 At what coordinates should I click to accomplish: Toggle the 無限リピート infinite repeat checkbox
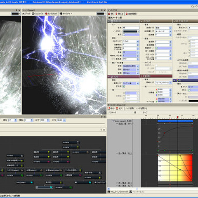pyautogui.click(x=156, y=48)
